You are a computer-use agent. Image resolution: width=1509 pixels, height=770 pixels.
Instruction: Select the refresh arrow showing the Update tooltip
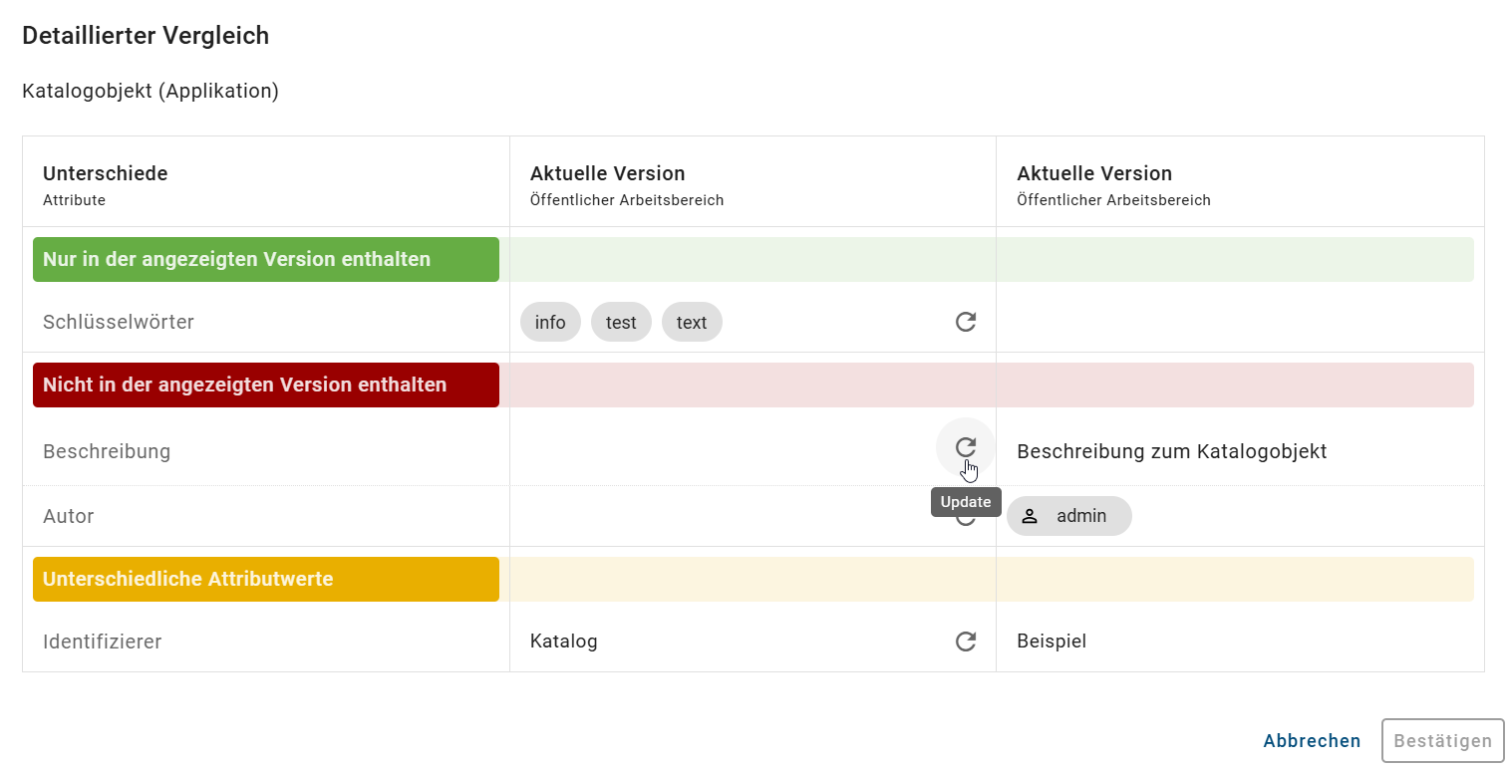[965, 447]
